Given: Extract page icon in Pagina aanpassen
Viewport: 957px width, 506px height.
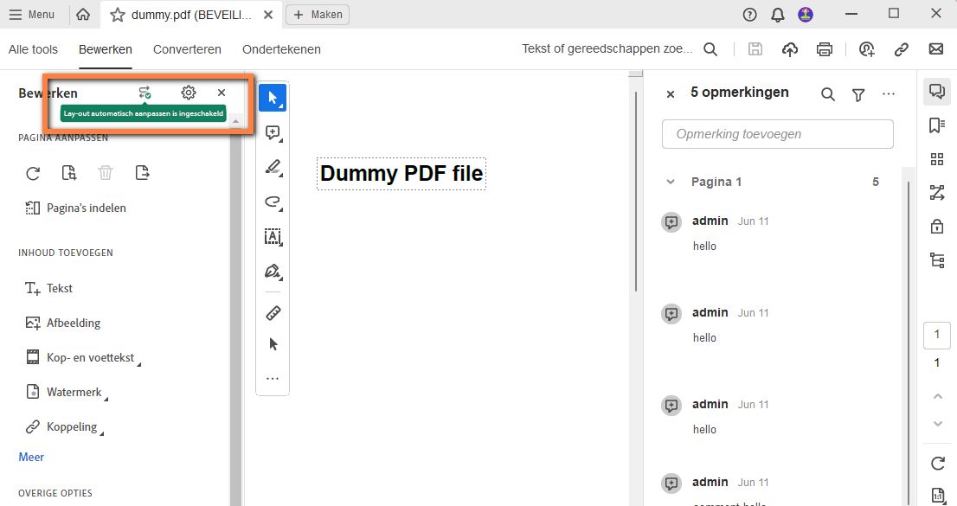Looking at the screenshot, I should pos(142,173).
